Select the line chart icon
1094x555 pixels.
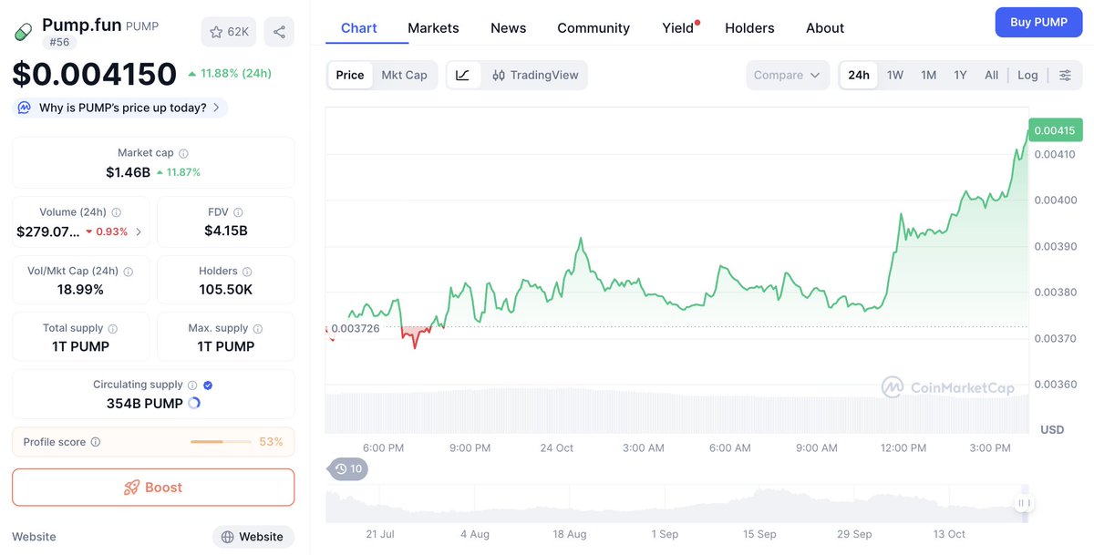[x=463, y=75]
